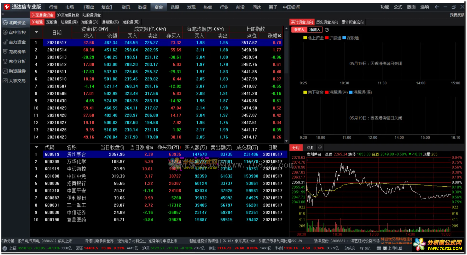Click the small gray status bar icon before 上海电信
The width and height of the screenshot is (467, 255).
379,248
